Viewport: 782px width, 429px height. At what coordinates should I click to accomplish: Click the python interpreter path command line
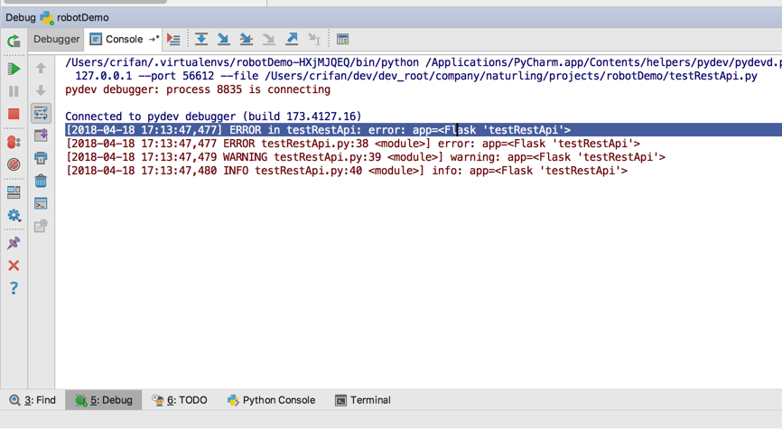tap(424, 62)
